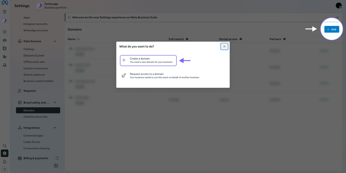Open search with the magnifier icon

(4, 146)
